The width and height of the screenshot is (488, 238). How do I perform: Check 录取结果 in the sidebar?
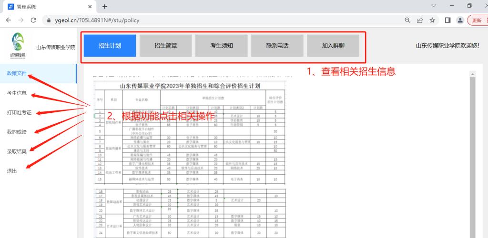[x=17, y=151]
